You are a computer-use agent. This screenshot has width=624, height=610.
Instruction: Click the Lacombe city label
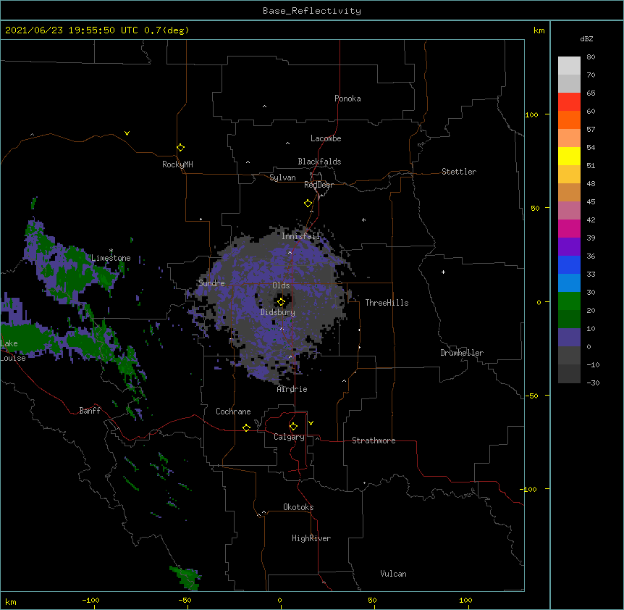click(326, 138)
